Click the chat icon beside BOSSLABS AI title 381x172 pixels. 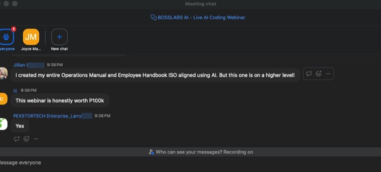(154, 17)
